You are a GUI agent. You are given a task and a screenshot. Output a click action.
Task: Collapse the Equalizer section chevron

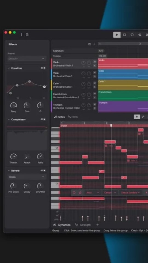click(x=9, y=68)
